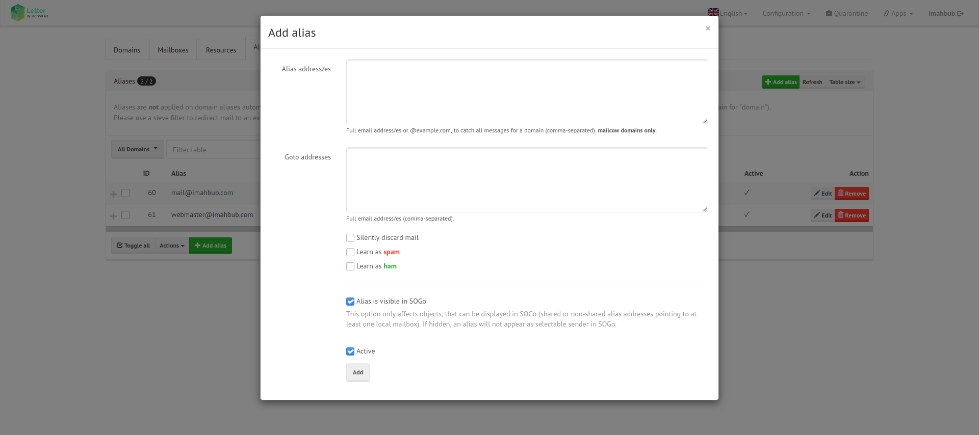Sort by the Alias column header

(x=178, y=174)
